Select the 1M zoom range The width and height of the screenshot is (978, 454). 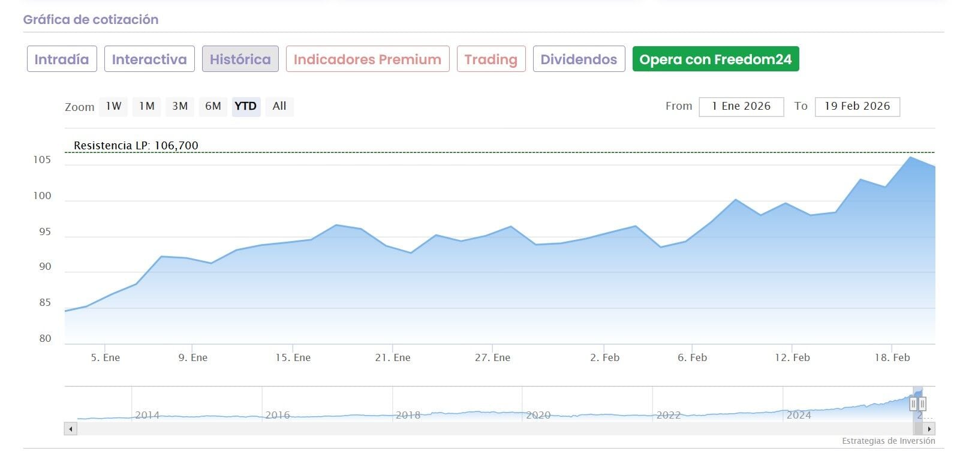coord(146,106)
